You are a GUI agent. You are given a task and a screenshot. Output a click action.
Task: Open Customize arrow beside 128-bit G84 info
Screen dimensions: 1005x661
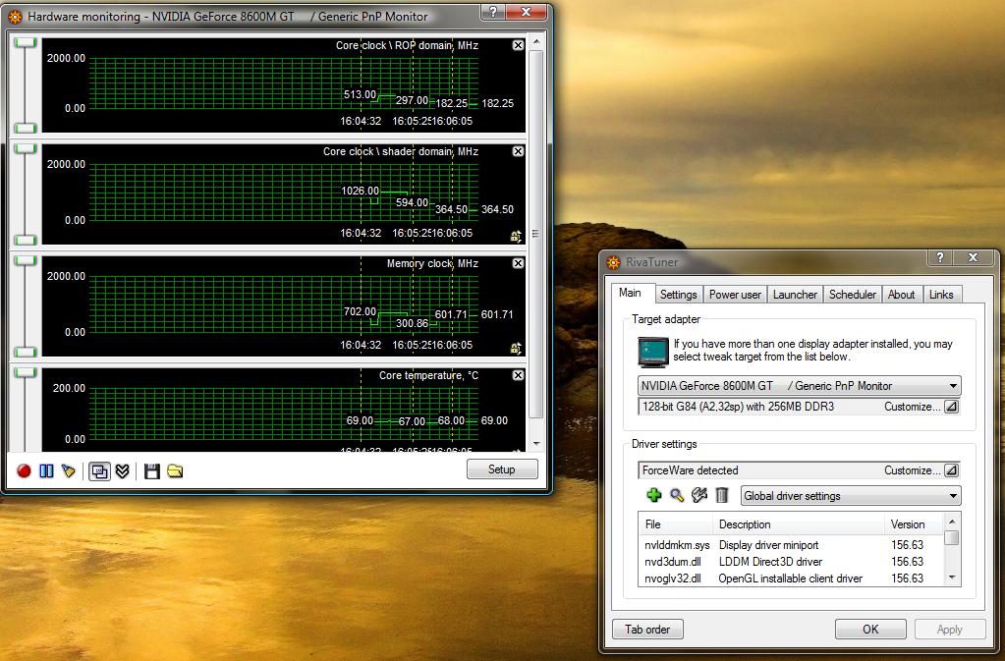(x=952, y=407)
